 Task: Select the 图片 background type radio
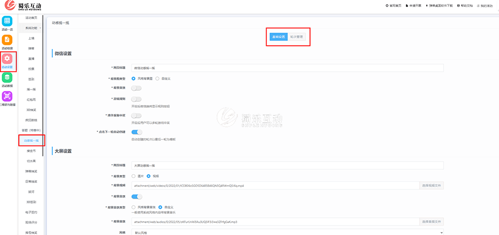tap(133, 176)
